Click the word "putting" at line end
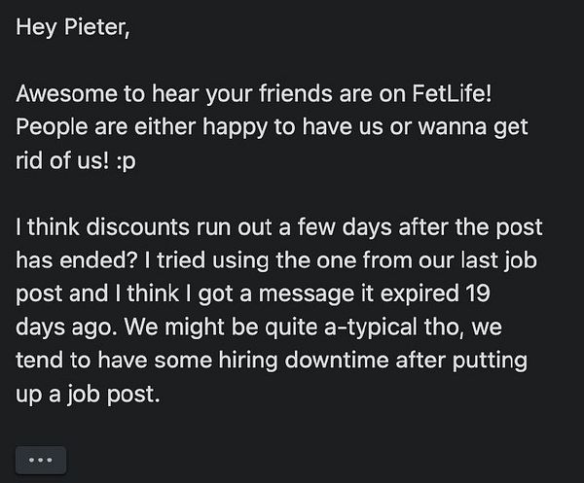The image size is (584, 483). coord(490,362)
